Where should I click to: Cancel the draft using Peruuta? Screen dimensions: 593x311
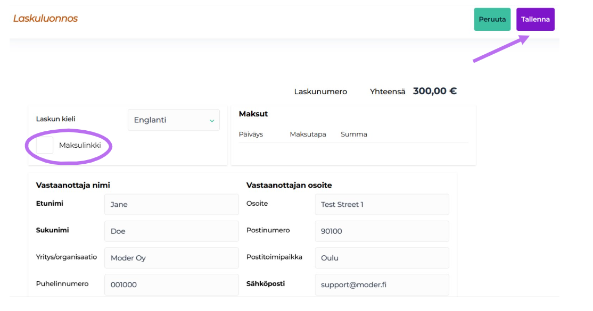coord(492,19)
